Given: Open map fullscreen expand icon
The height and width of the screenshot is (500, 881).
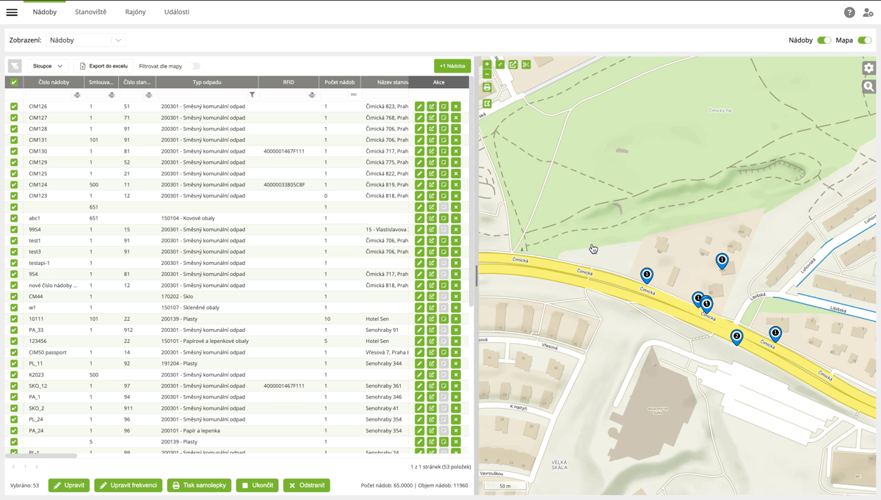Looking at the screenshot, I should [500, 65].
